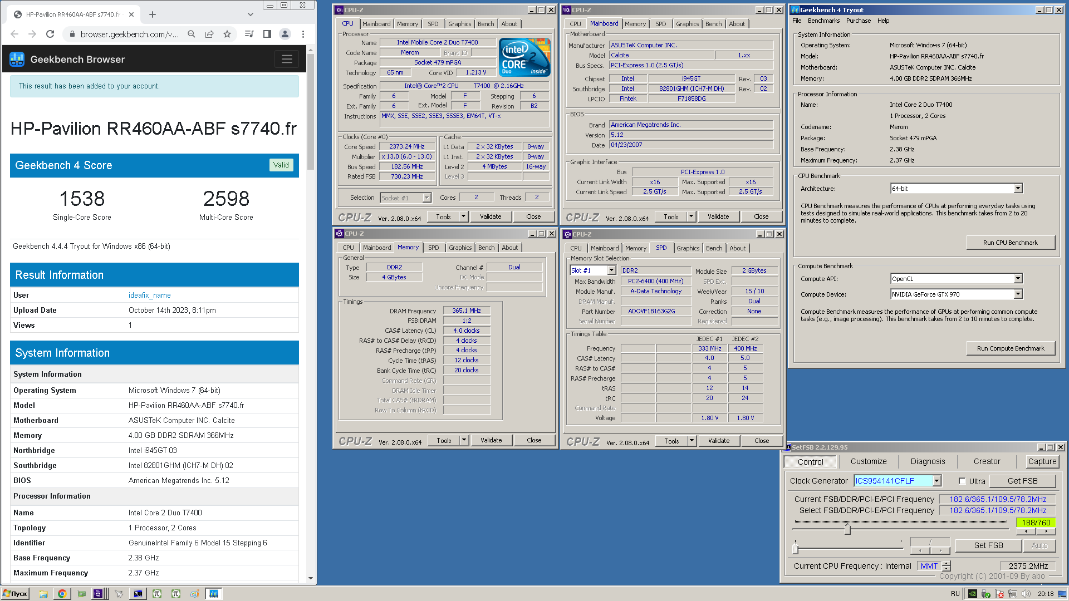Open the Paint palette taskbar icon
1069x601 pixels.
[194, 594]
